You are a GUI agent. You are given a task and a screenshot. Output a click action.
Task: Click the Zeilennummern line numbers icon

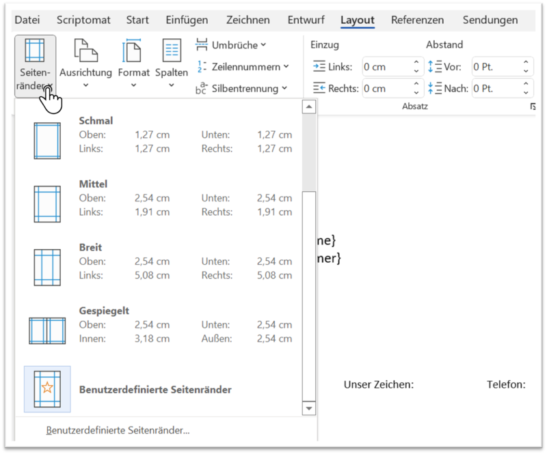(202, 66)
